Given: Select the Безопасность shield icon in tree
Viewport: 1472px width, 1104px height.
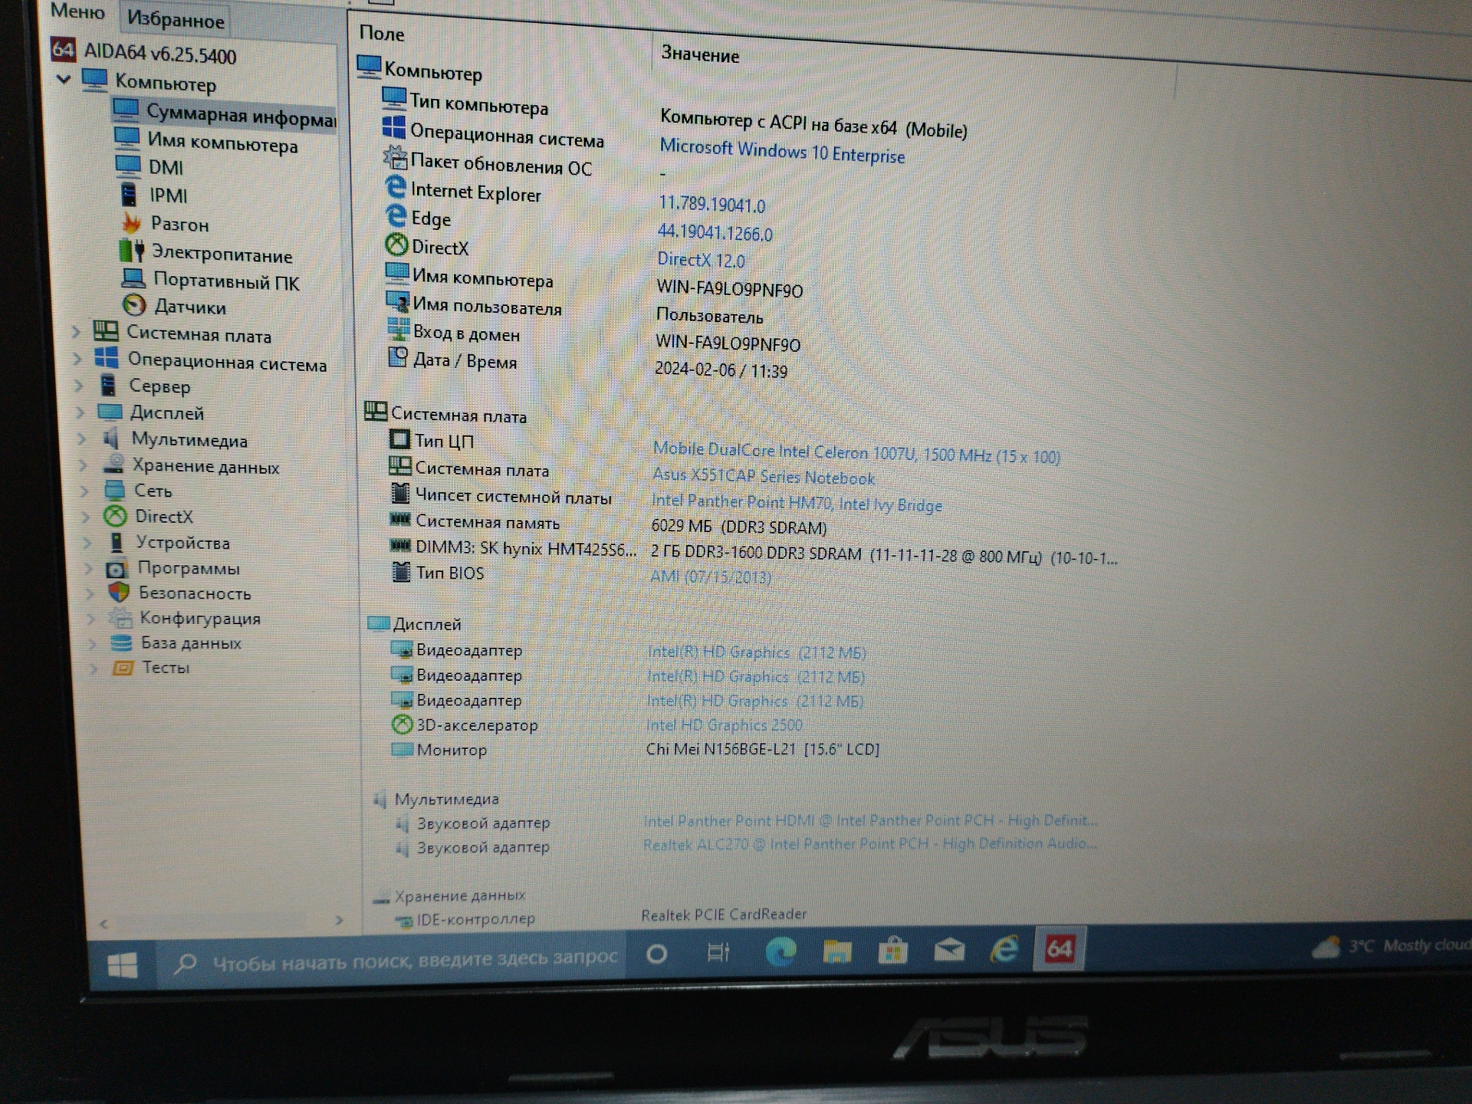Looking at the screenshot, I should [118, 592].
